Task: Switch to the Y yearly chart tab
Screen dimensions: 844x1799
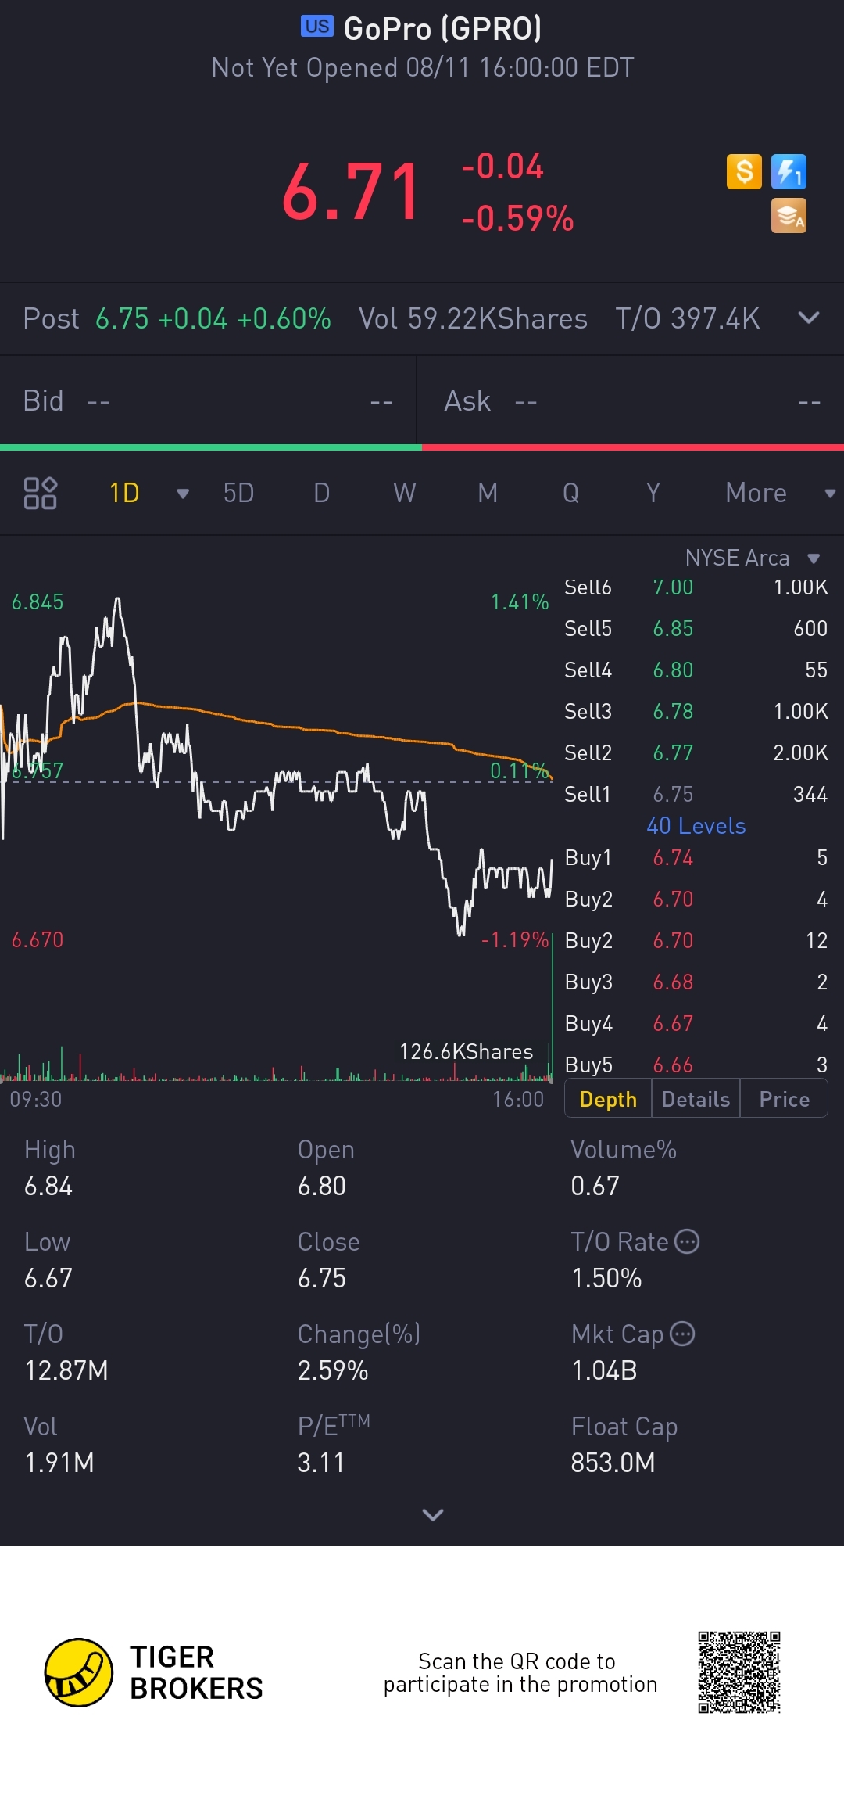Action: click(653, 493)
